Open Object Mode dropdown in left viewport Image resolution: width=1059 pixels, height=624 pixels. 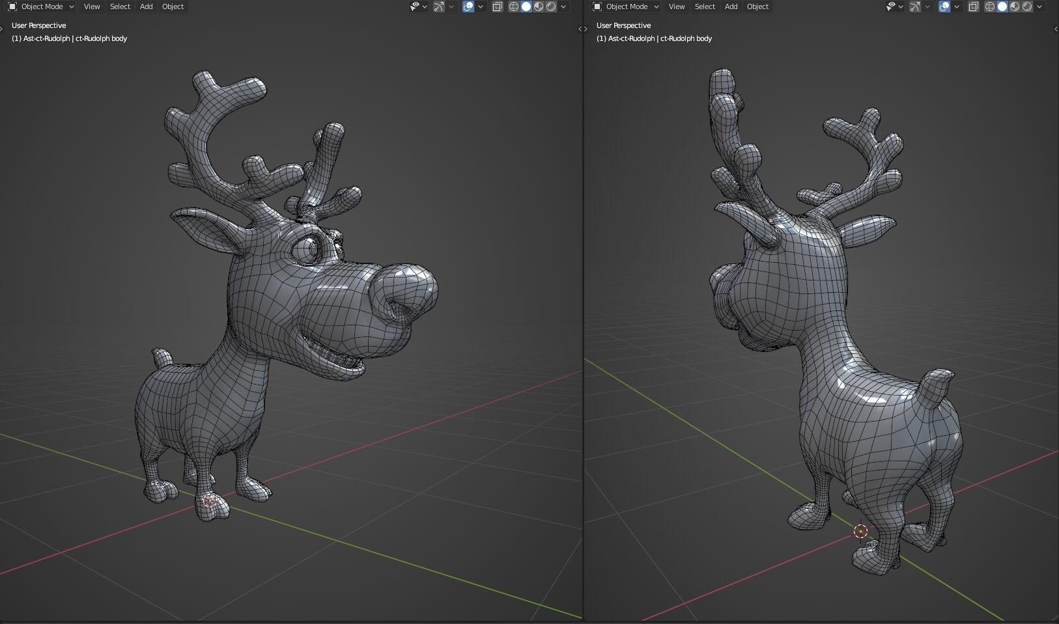point(42,7)
